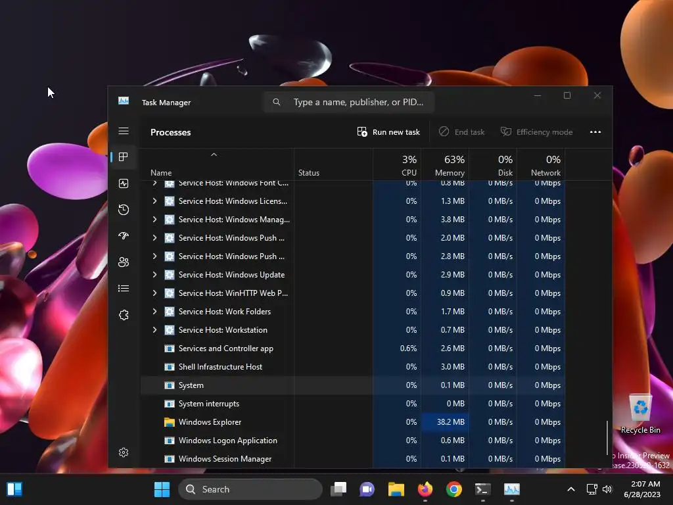Screen dimensions: 673x505
Task: Click the Efficiency mode button
Action: (x=536, y=132)
